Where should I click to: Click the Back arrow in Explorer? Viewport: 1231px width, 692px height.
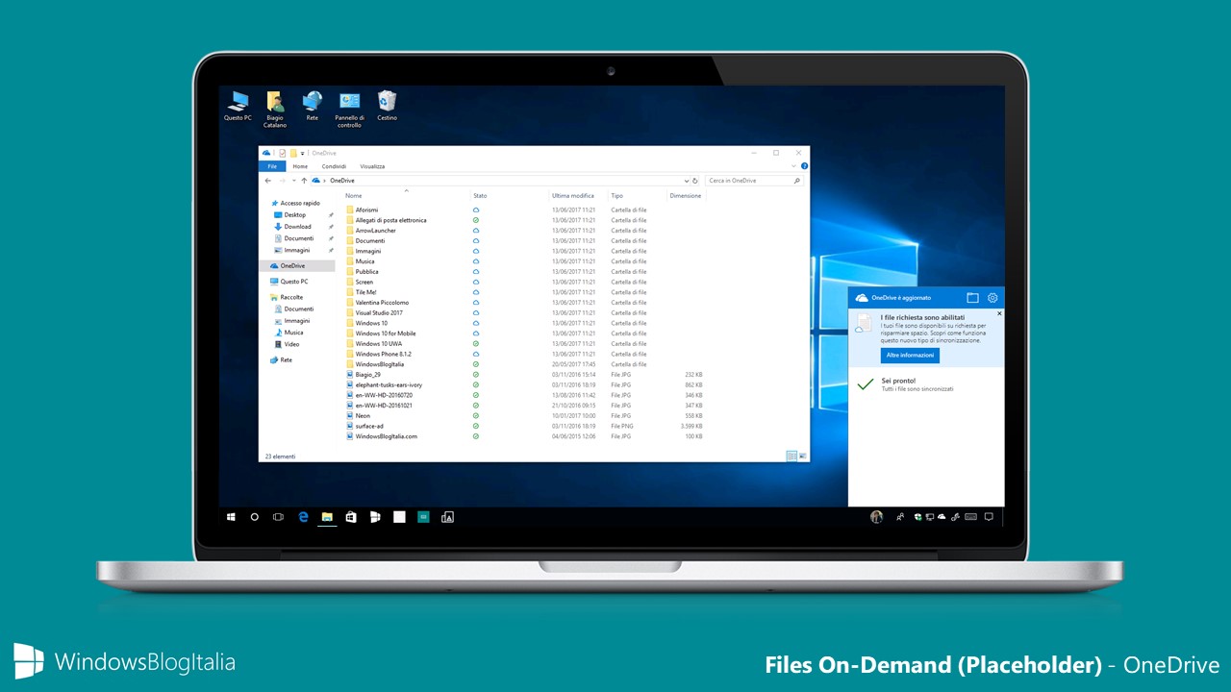[268, 181]
